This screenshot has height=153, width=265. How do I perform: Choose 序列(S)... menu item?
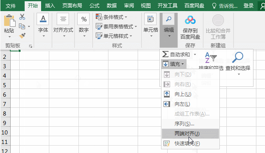(x=190, y=124)
